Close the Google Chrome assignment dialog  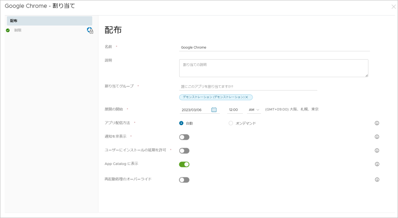(393, 7)
